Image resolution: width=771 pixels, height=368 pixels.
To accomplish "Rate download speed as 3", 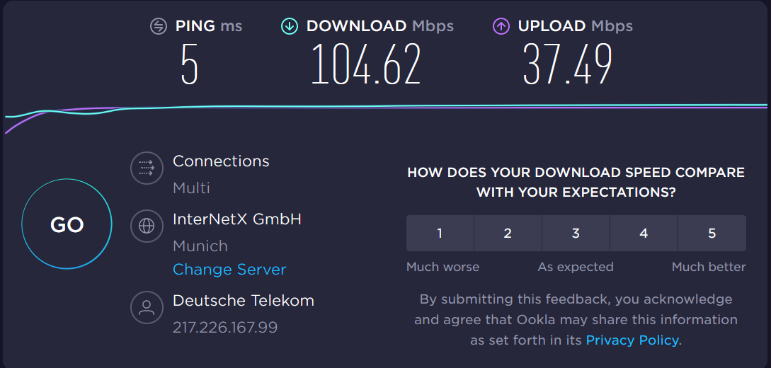I will 576,234.
